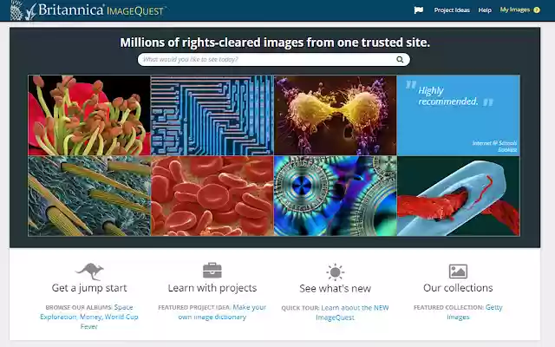The height and width of the screenshot is (347, 555).
Task: Open the flower stamen micrograph thumbnail
Action: click(x=89, y=115)
